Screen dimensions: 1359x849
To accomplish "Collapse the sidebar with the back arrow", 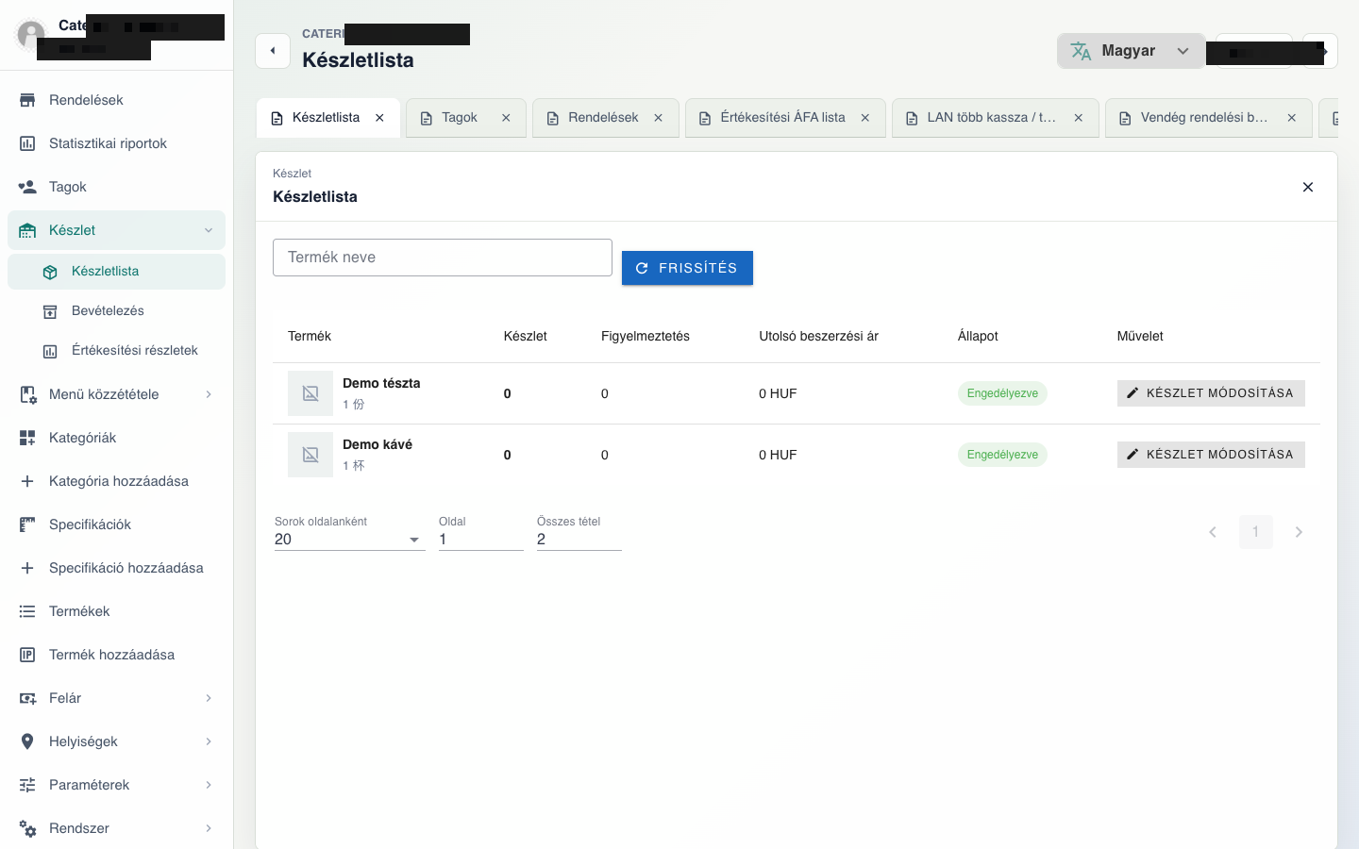I will (273, 51).
